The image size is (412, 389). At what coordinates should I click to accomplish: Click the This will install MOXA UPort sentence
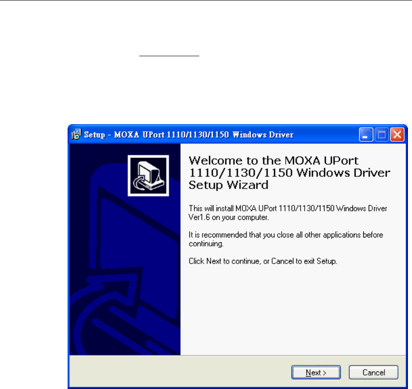[x=288, y=208]
